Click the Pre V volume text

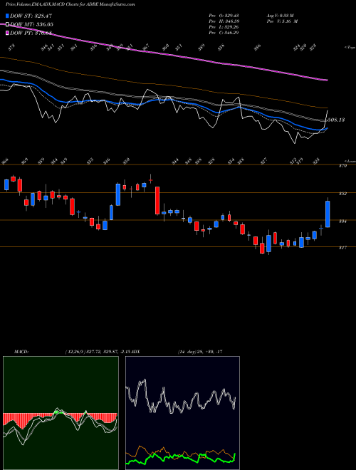[282, 21]
